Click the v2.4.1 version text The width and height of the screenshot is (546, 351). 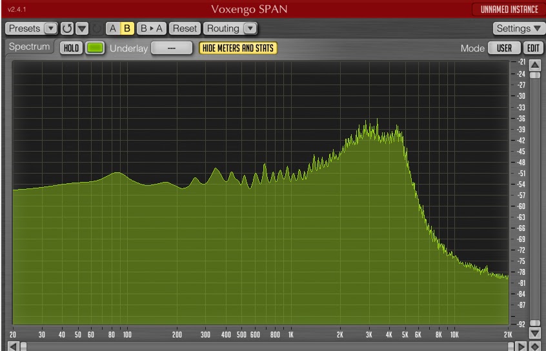[17, 10]
